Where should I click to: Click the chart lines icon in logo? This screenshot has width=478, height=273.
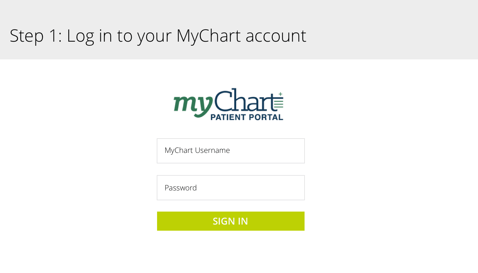tap(279, 103)
